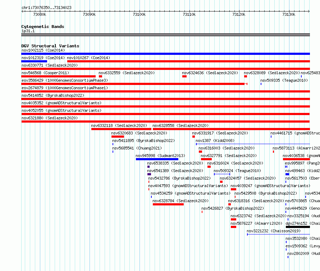
Task: Click nsv6327791 (Sedlazeck2020) label
Action: (229, 156)
